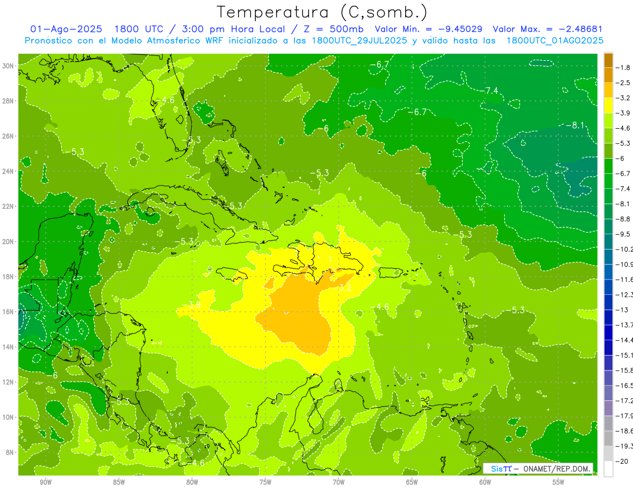Click the -7.4 contour label on the map

pyautogui.click(x=488, y=91)
